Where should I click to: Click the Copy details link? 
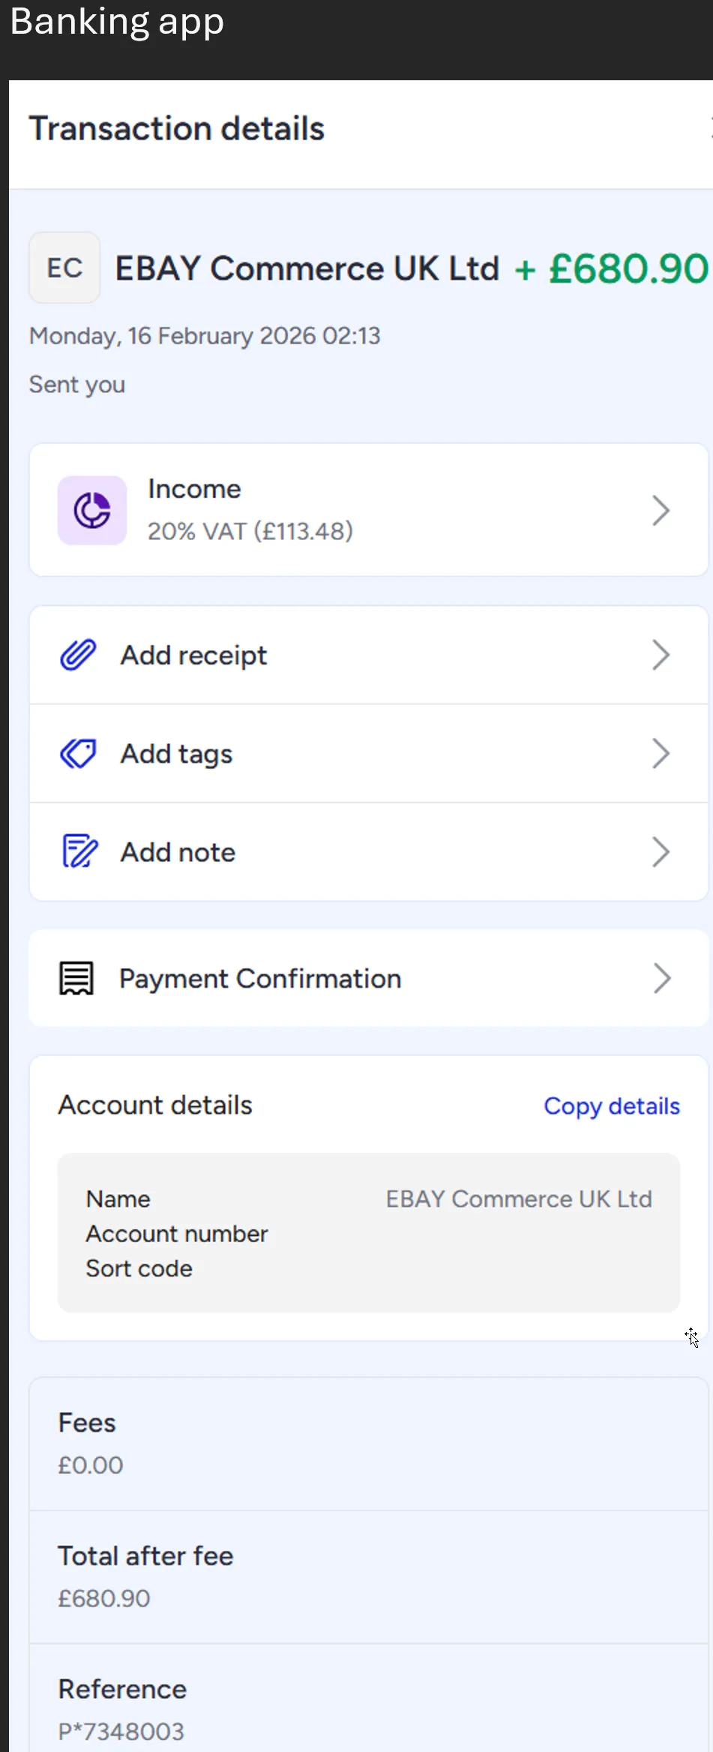pos(612,1105)
